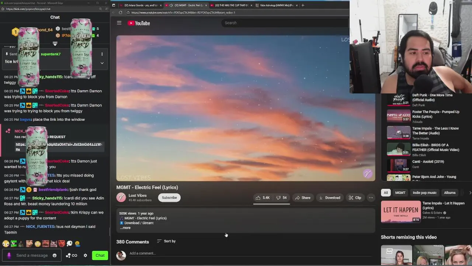Image resolution: width=472 pixels, height=266 pixels.
Task: Open Tame Impala - Let It Happen title
Action: point(443,205)
